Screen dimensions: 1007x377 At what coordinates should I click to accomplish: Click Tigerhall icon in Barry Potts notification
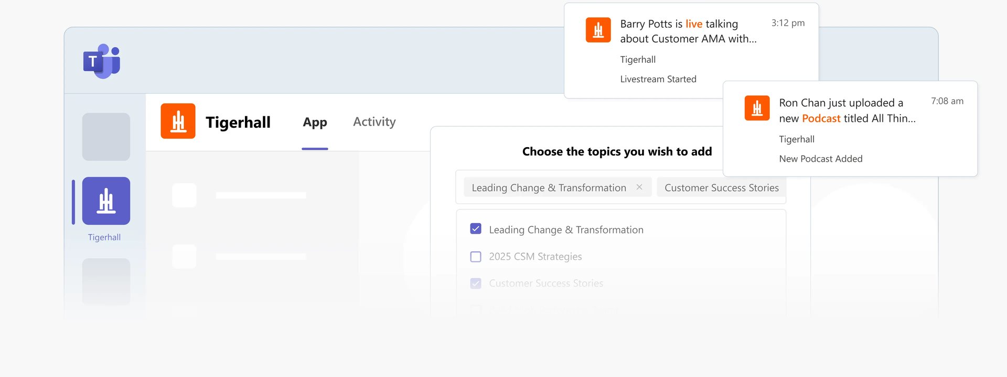click(598, 30)
